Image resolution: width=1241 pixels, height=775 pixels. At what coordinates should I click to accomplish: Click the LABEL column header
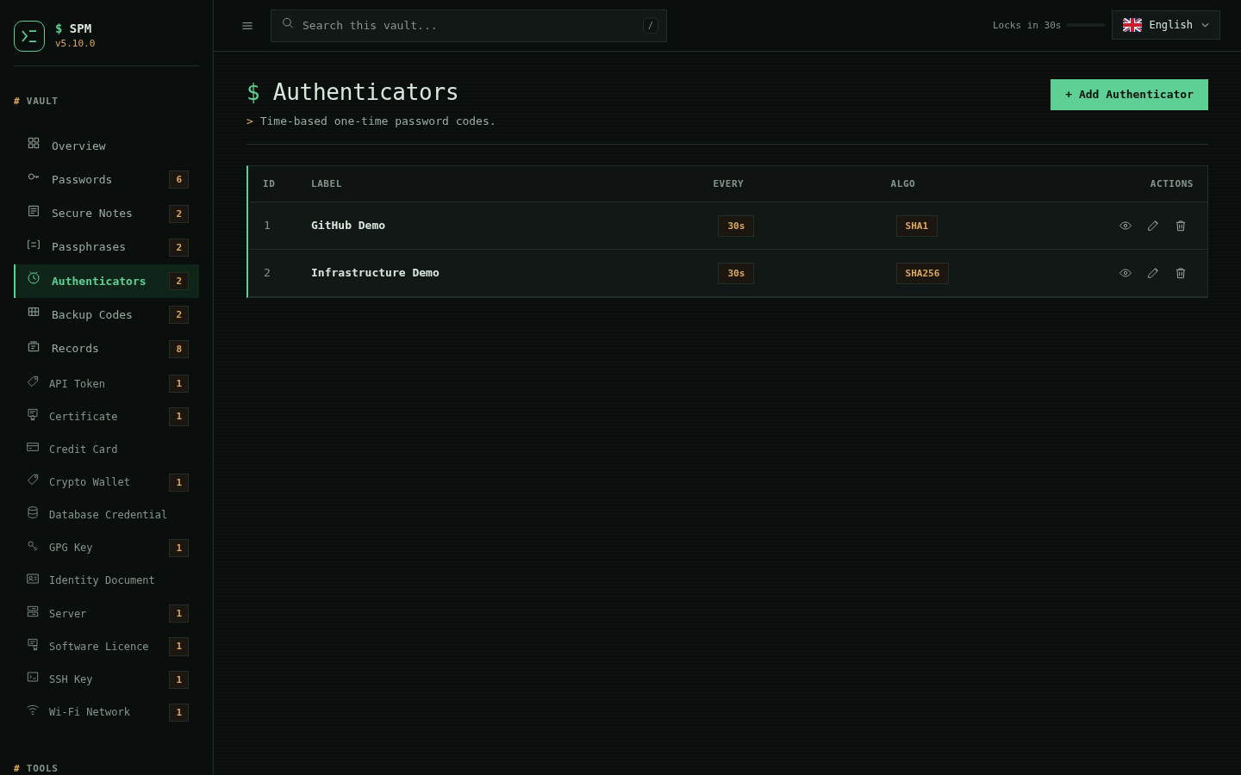(327, 184)
